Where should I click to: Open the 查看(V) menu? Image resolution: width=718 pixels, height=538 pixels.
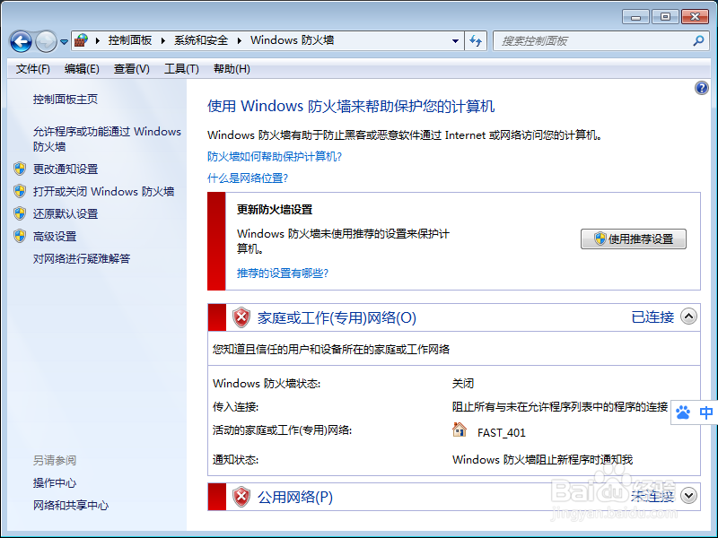tap(131, 69)
